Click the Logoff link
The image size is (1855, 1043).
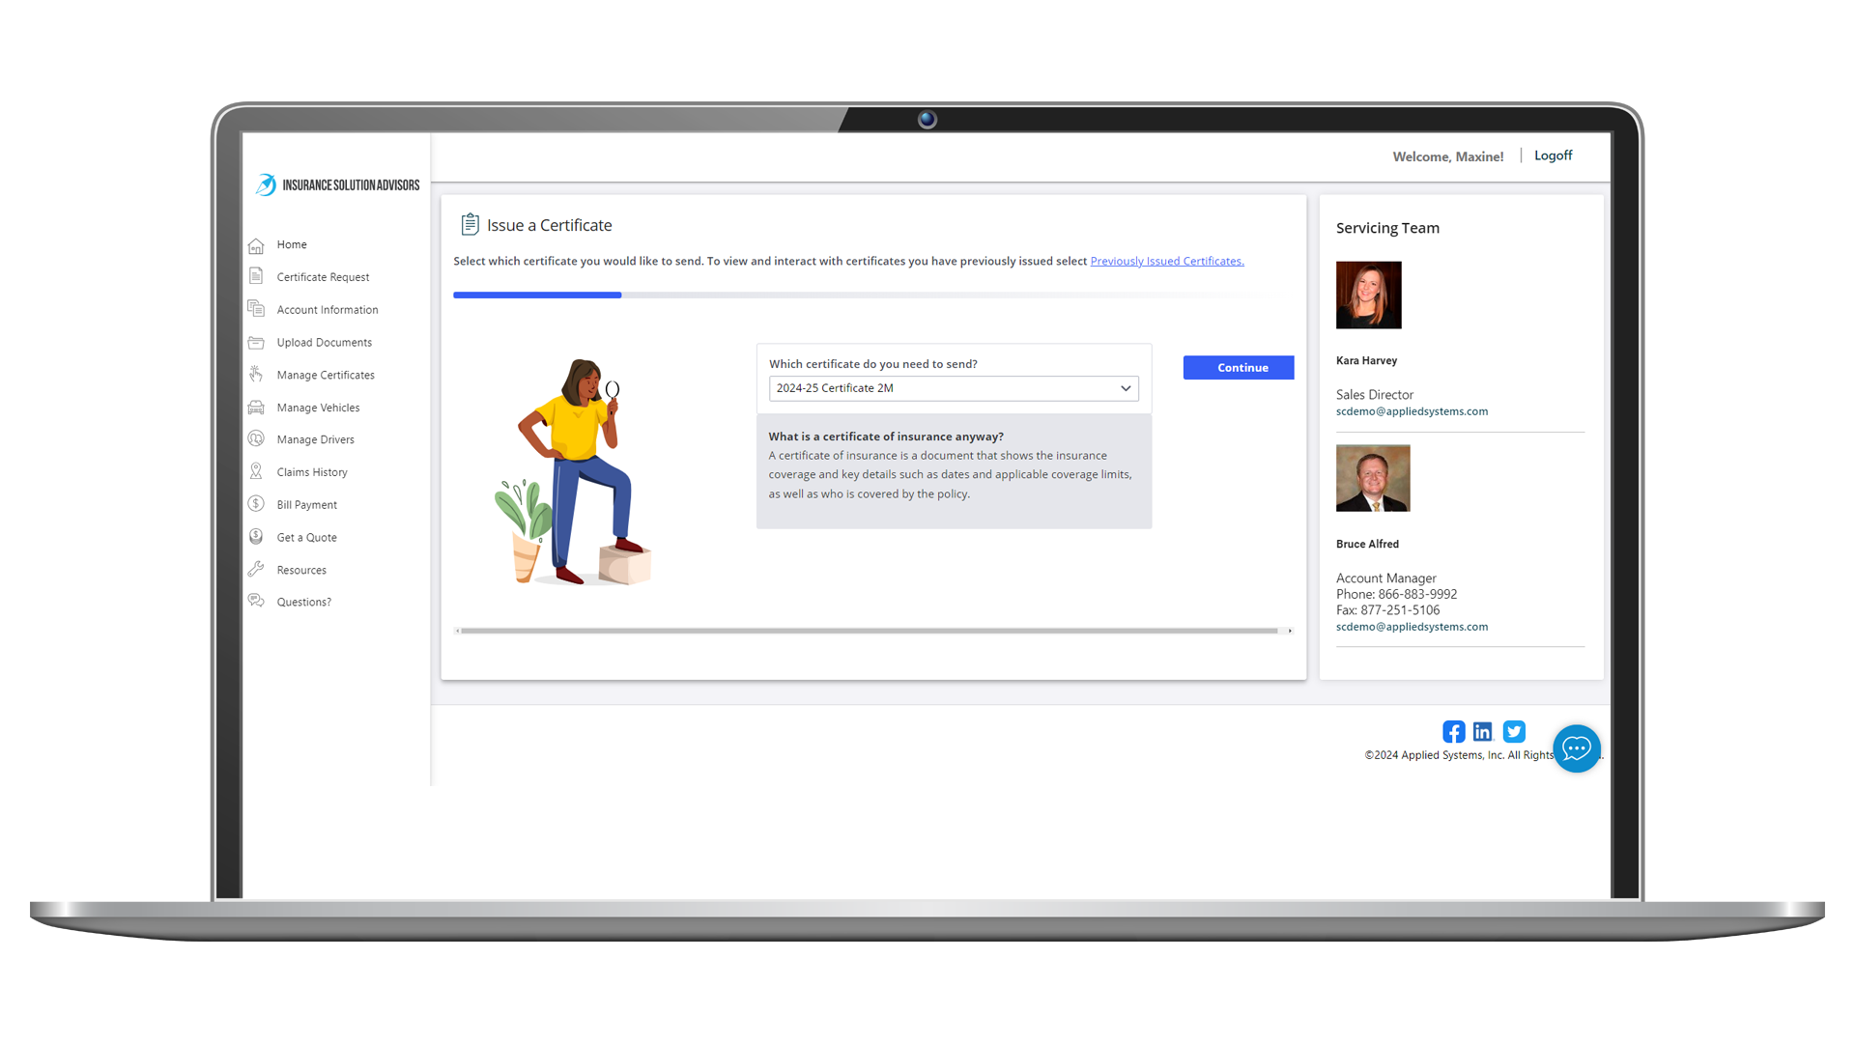[x=1553, y=155]
